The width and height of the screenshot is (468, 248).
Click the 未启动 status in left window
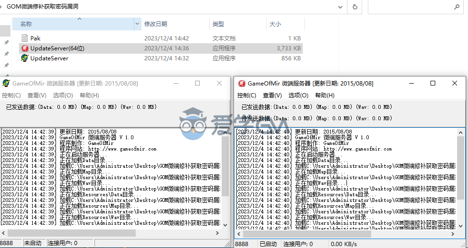pyautogui.click(x=33, y=243)
